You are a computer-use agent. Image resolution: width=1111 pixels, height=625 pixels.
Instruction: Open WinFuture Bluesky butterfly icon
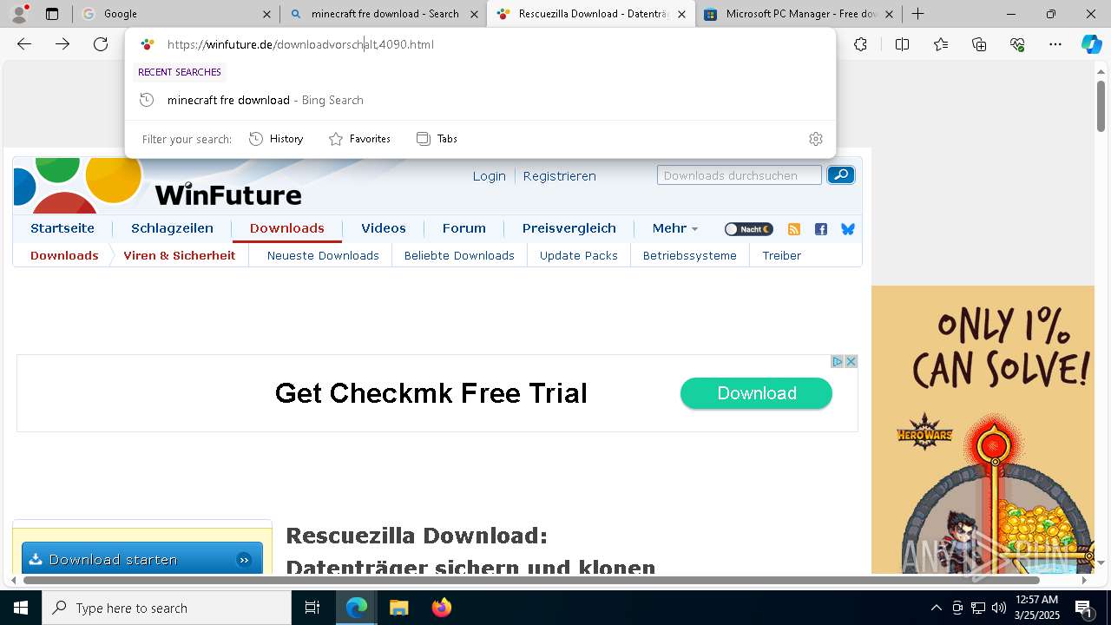coord(848,229)
